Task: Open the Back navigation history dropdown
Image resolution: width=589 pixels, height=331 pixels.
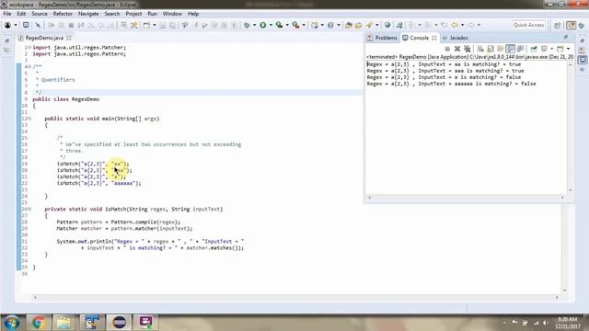Action: 462,25
